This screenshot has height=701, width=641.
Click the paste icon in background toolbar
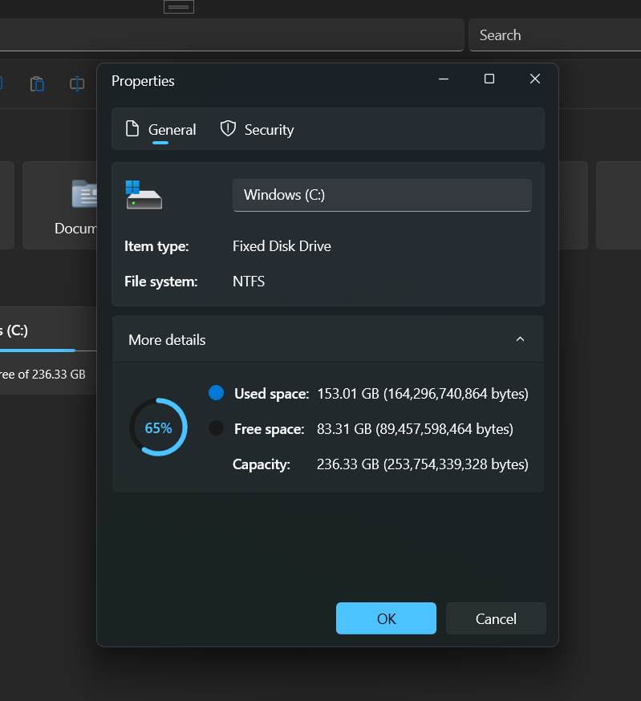pos(37,83)
